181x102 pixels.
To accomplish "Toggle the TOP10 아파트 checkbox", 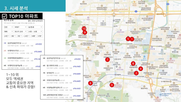I will [5, 16].
